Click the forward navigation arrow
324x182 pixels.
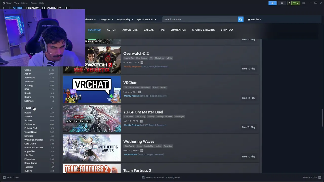pyautogui.click(x=9, y=8)
